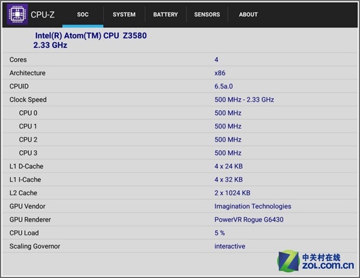This screenshot has width=360, height=278.
Task: Select the CPU 1 frequency value
Action: (x=228, y=126)
